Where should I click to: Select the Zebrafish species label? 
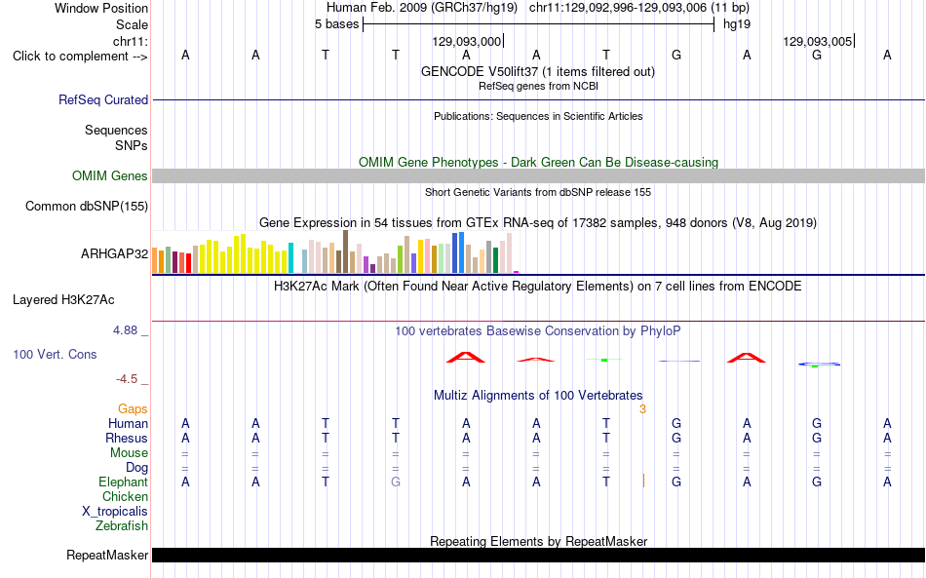click(x=122, y=526)
